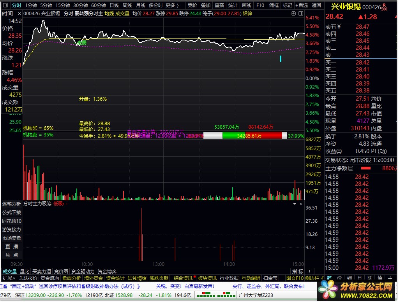Expand 更多 period options
Screen dimensions: 399x302
(172, 5)
